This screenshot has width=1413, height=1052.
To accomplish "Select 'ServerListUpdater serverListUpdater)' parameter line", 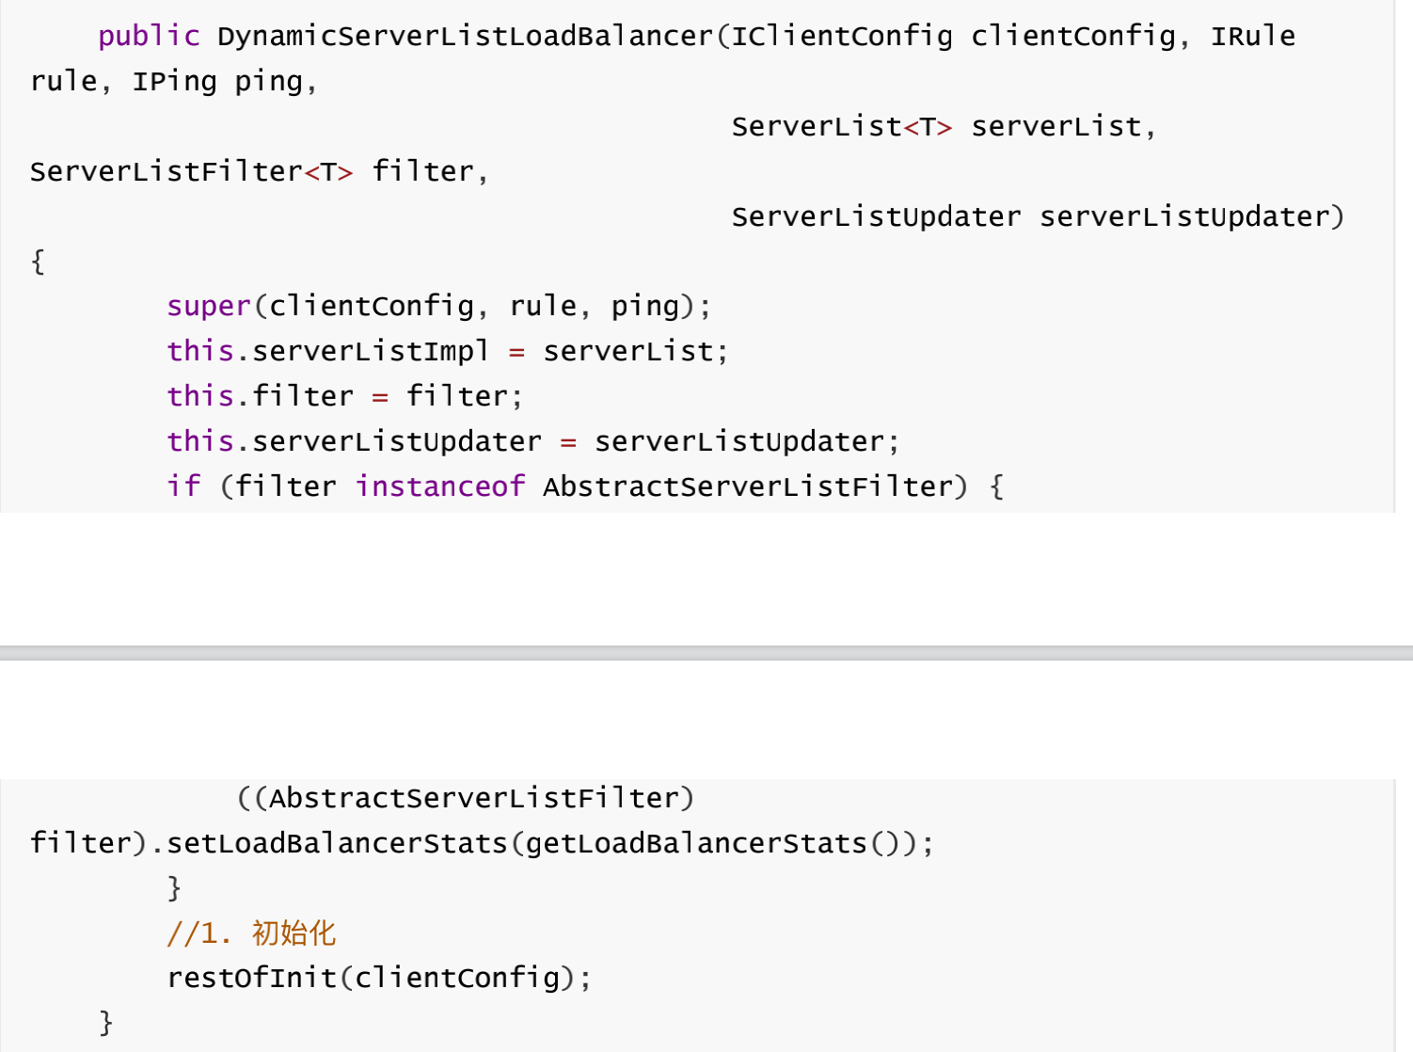I will pos(1038,217).
